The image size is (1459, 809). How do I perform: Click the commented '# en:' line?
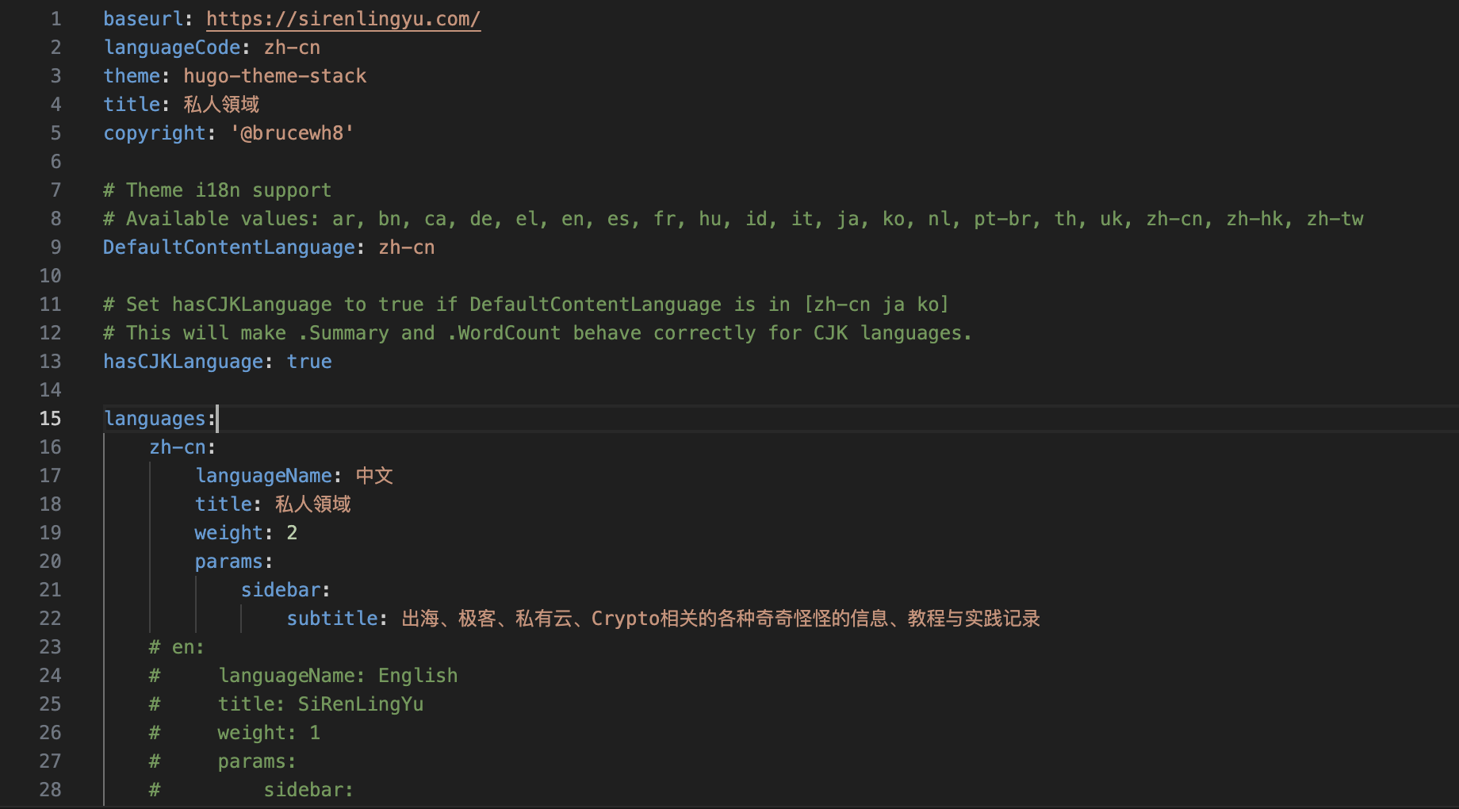click(x=177, y=647)
